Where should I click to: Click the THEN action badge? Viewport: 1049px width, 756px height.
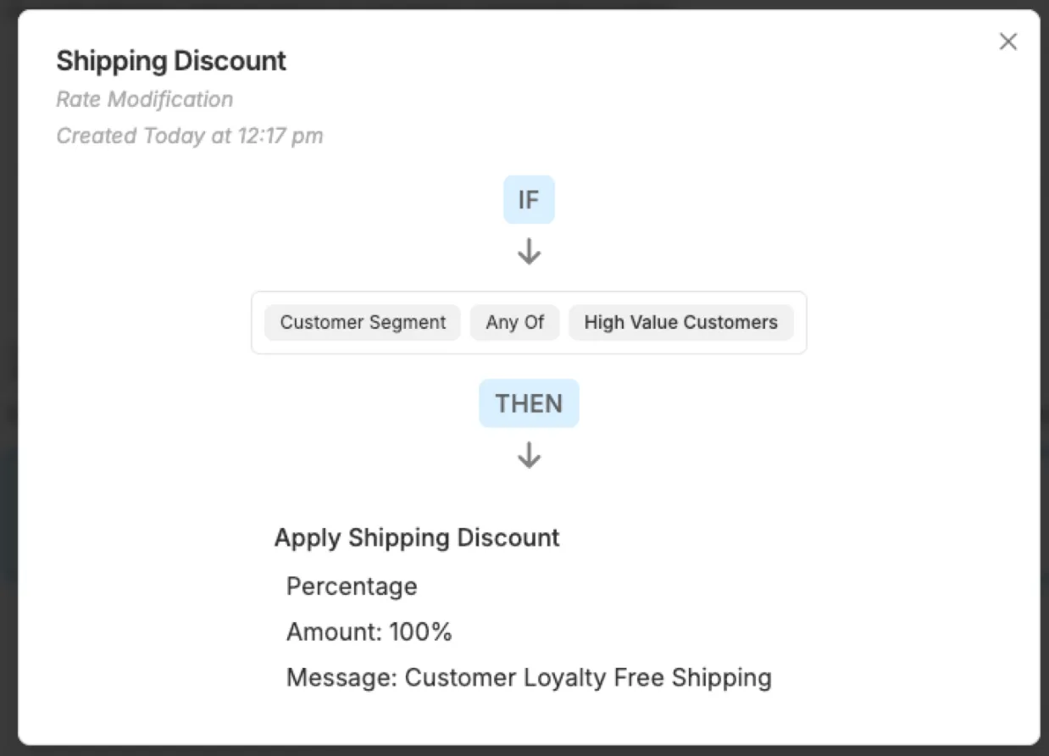[x=529, y=403]
